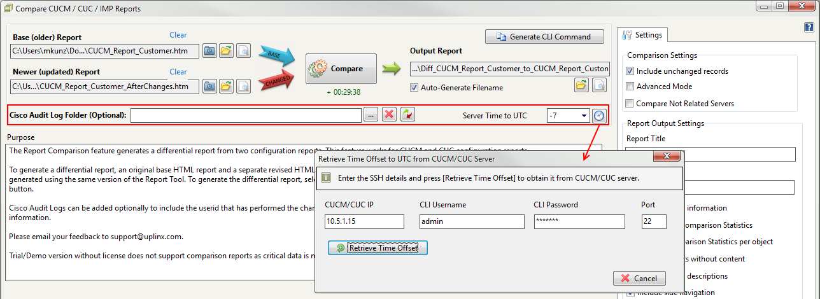Click the clock icon to retrieve UTC offset
The height and width of the screenshot is (299, 820).
point(599,116)
